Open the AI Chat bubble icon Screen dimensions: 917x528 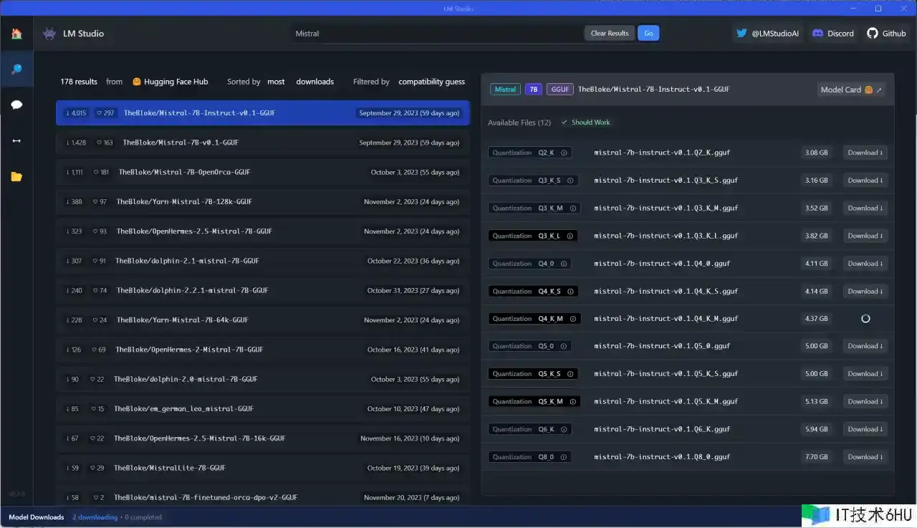pyautogui.click(x=16, y=105)
